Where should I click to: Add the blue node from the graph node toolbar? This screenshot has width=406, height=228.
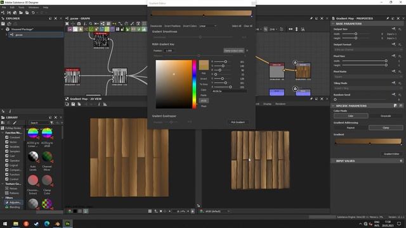[x=101, y=29]
